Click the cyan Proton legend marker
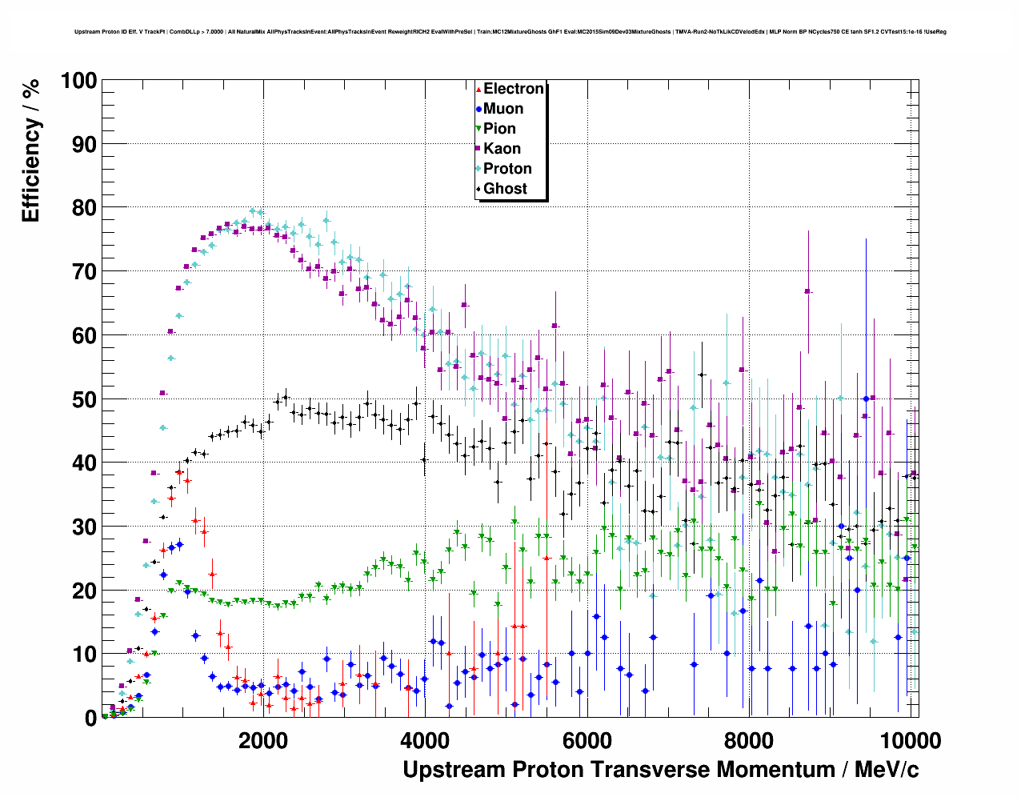Image resolution: width=1021 pixels, height=797 pixels. click(478, 169)
